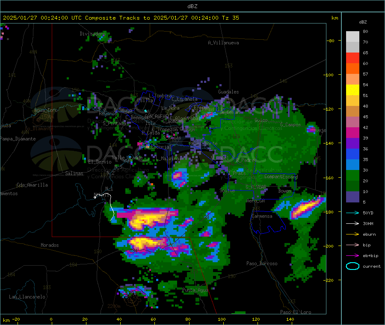Image resolution: width=385 pixels, height=325 pixels.
Task: Click the 'El_Desvio' place label
Action: coord(100,162)
